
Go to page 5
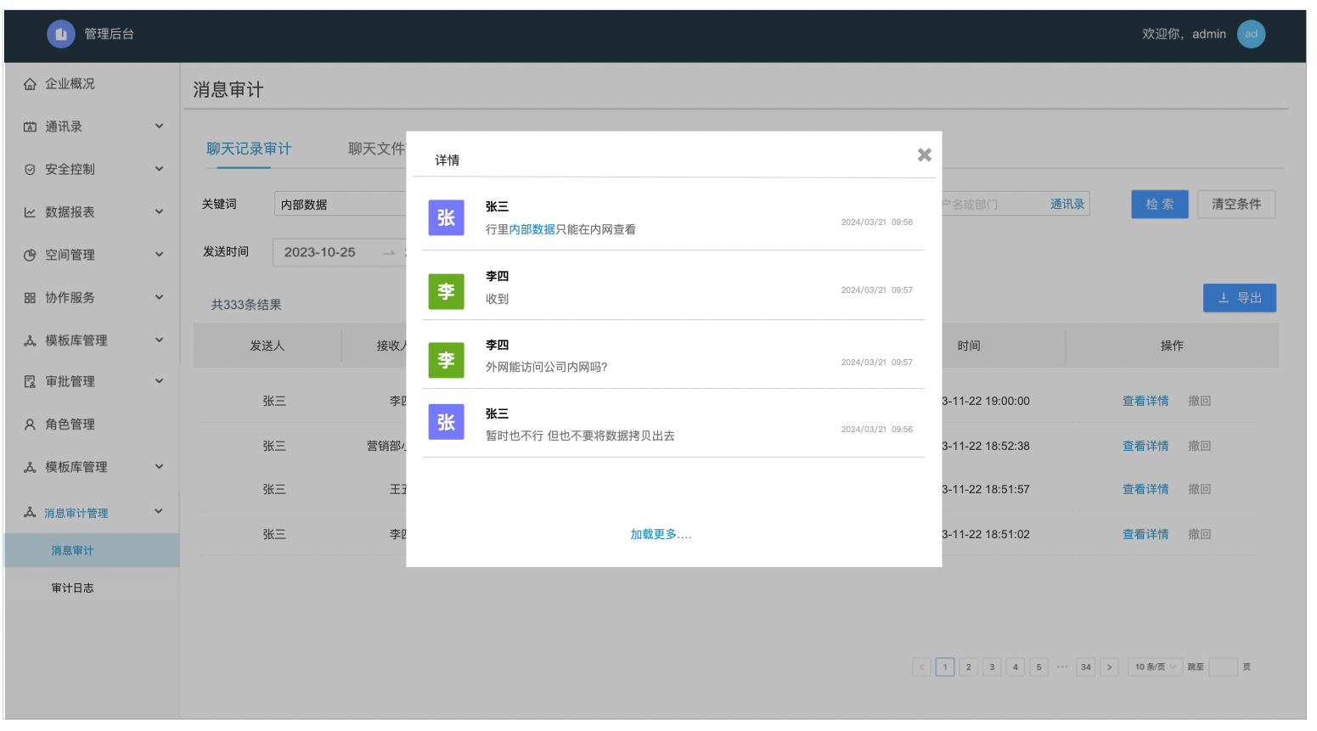[x=1038, y=667]
